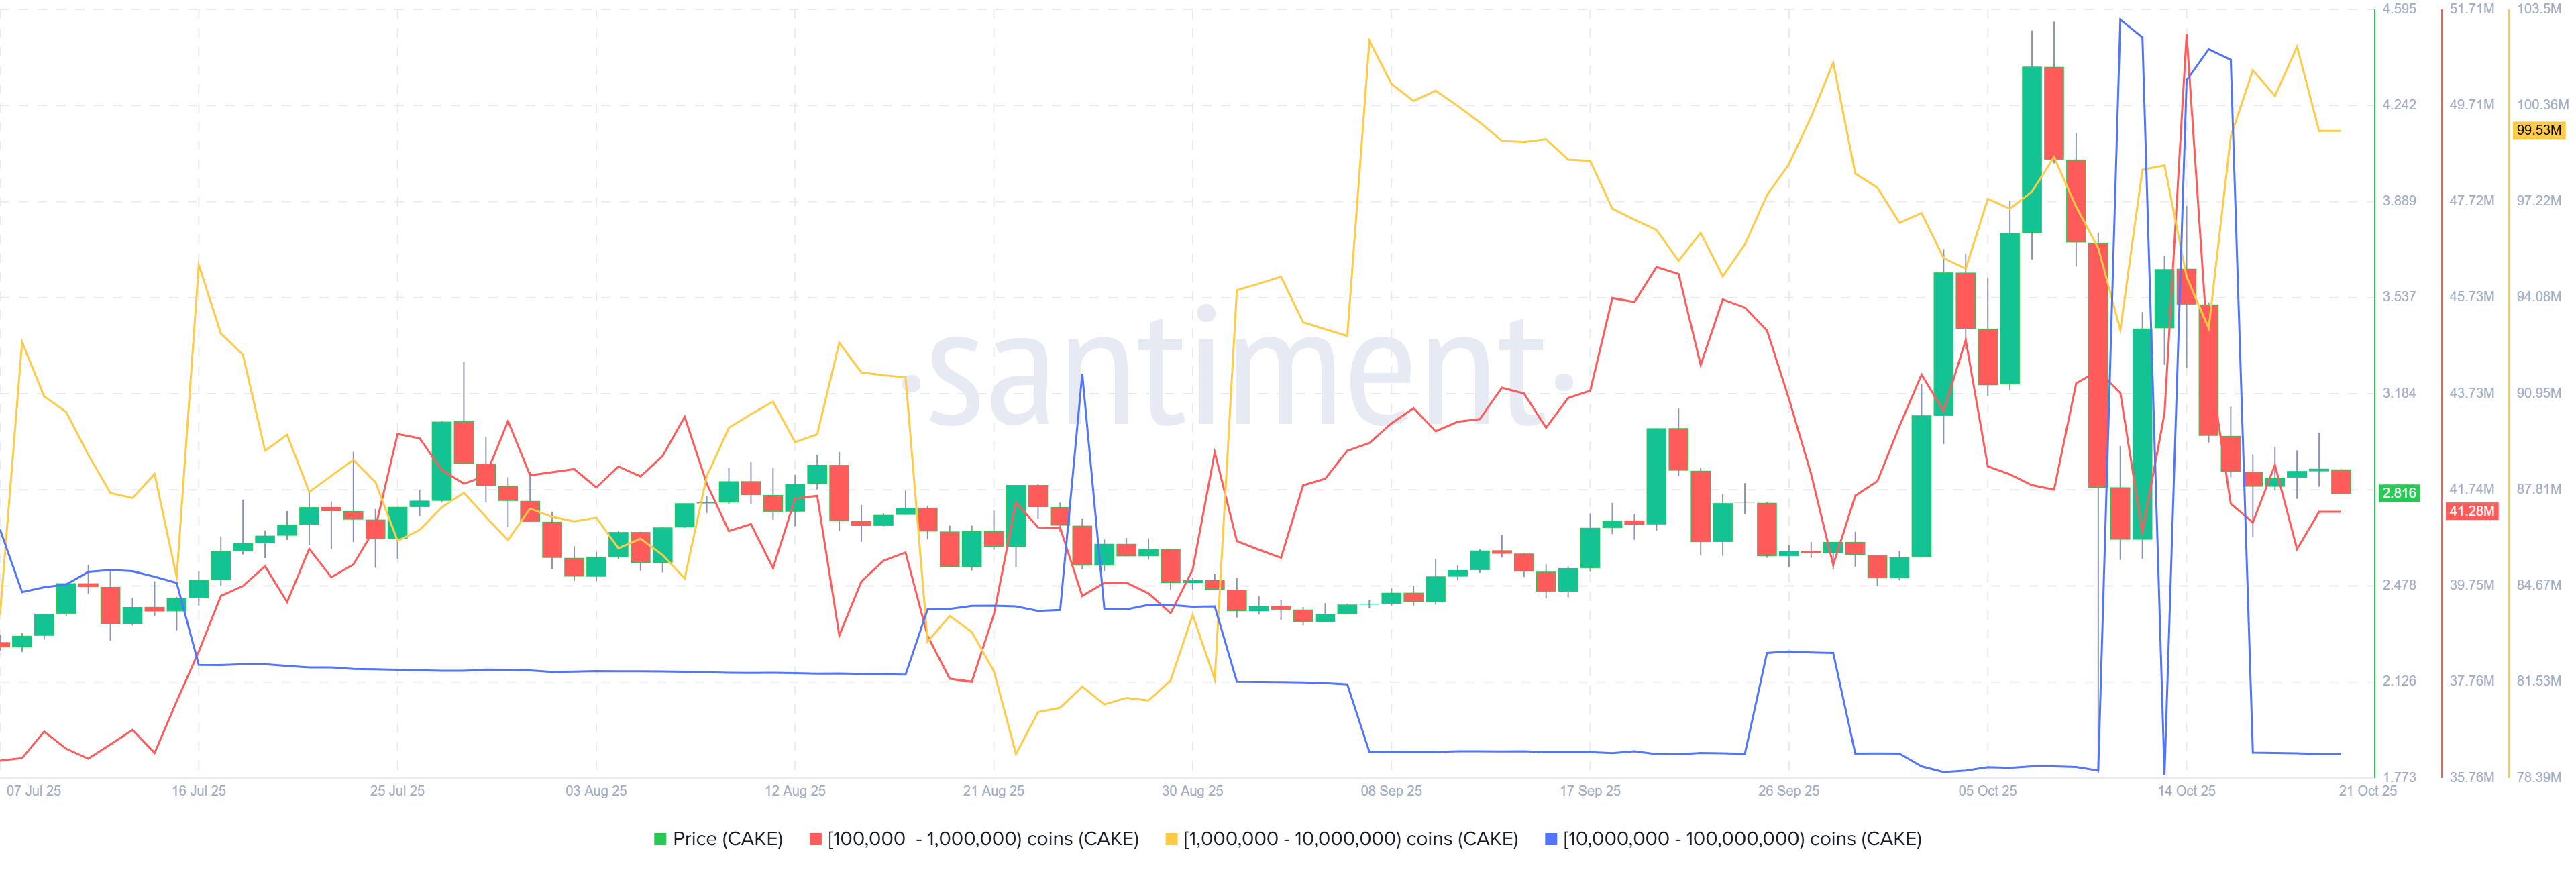Click the 21 Aug 25 date label
Image resolution: width=2576 pixels, height=872 pixels.
click(x=993, y=791)
